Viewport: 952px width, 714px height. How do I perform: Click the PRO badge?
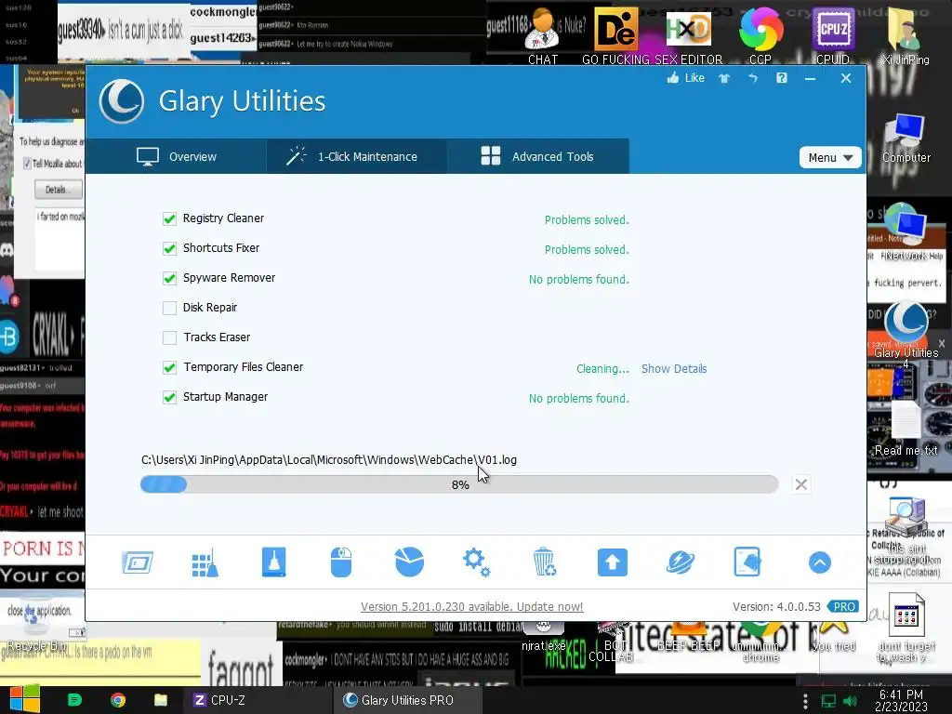(x=844, y=606)
